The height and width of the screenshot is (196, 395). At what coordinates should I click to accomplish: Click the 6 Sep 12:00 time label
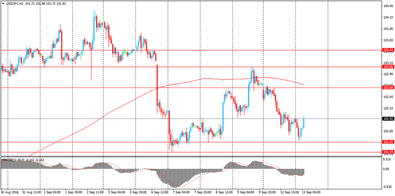[159, 192]
